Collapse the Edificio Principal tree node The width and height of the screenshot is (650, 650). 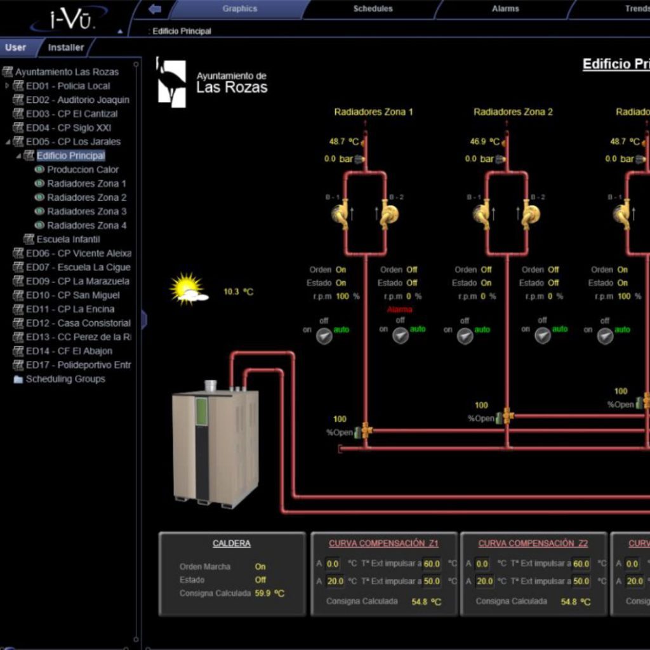[x=18, y=156]
